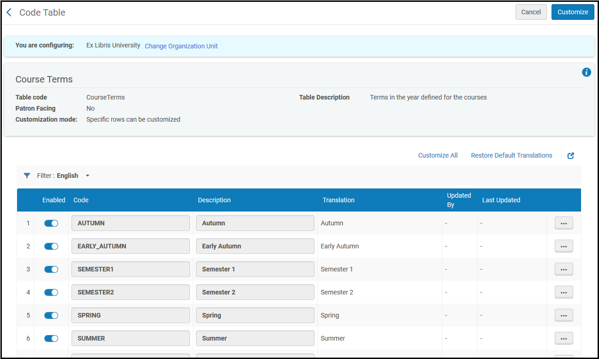This screenshot has width=599, height=359.
Task: Toggle enabled switch for SEMESTER2
Action: tap(51, 292)
